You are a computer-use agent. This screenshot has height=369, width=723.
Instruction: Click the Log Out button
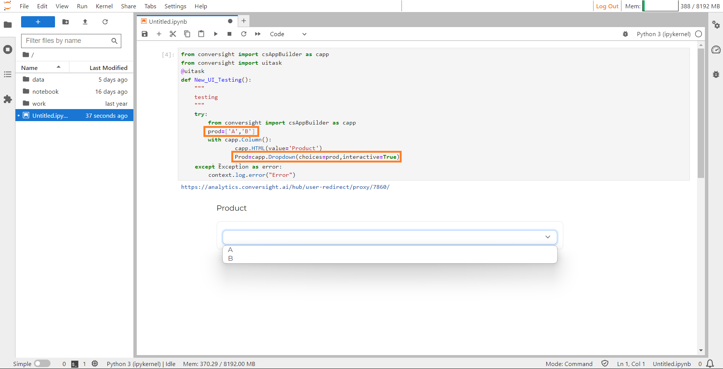(607, 6)
